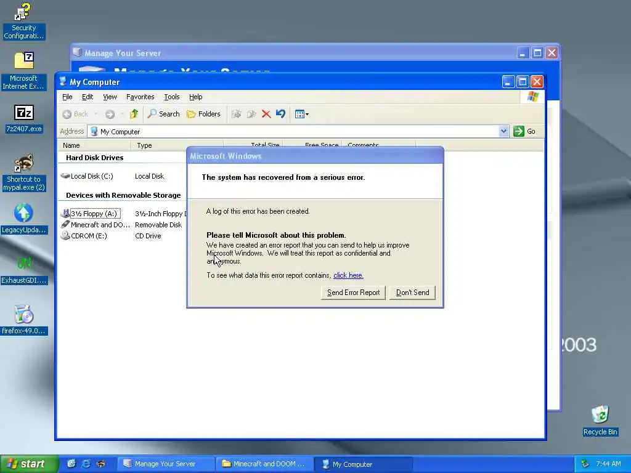631x473 pixels.
Task: Toggle the Folders pane
Action: click(203, 114)
